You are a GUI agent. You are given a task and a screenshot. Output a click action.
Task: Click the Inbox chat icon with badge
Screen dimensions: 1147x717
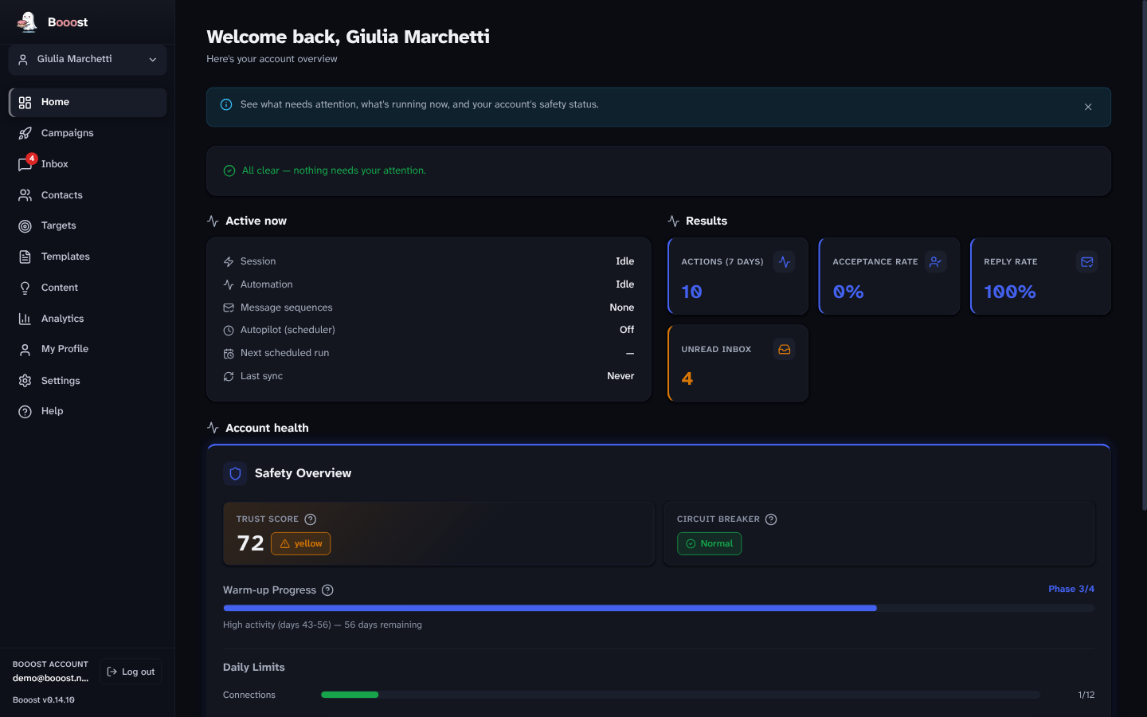[25, 164]
